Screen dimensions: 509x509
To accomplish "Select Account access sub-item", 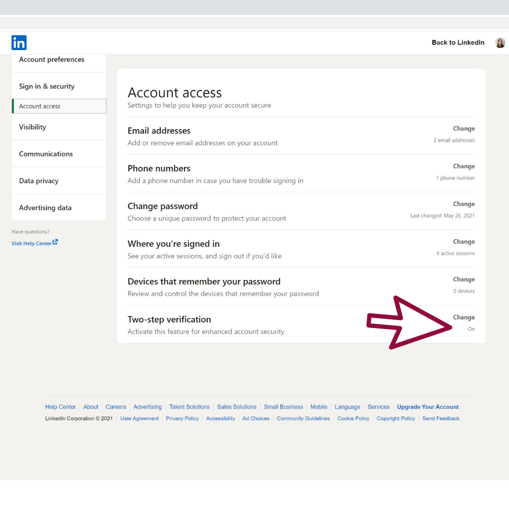I will [59, 106].
